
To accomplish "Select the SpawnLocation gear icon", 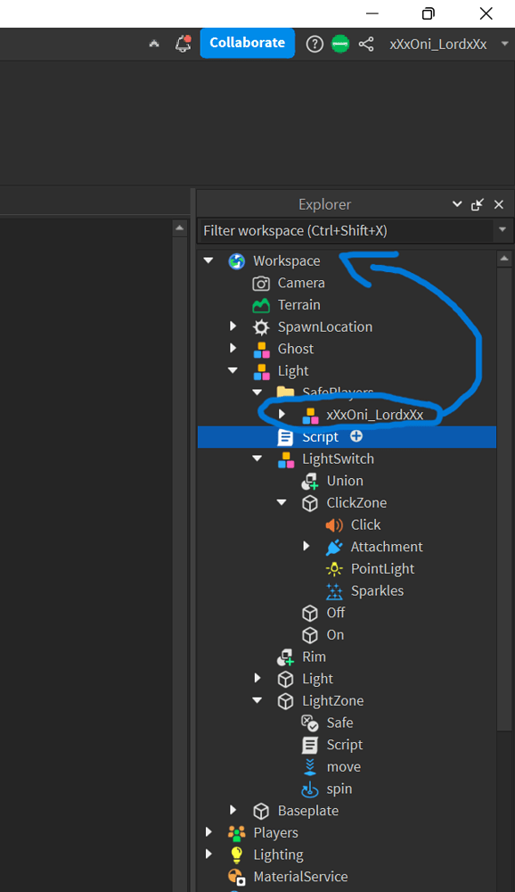I will (x=261, y=327).
